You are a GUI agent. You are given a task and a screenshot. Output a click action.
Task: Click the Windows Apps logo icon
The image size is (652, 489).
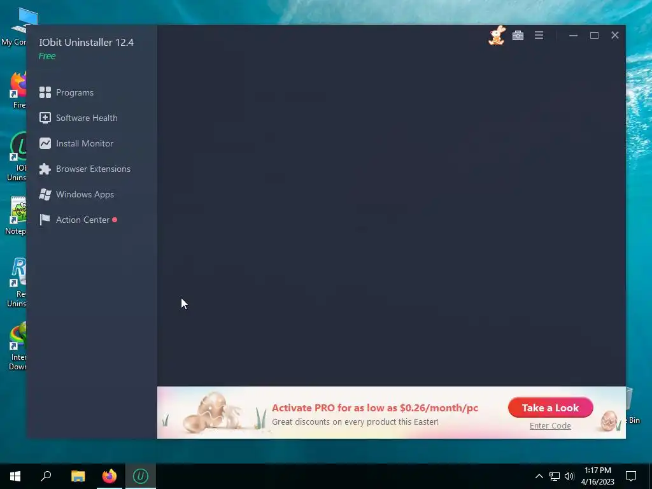[45, 194]
